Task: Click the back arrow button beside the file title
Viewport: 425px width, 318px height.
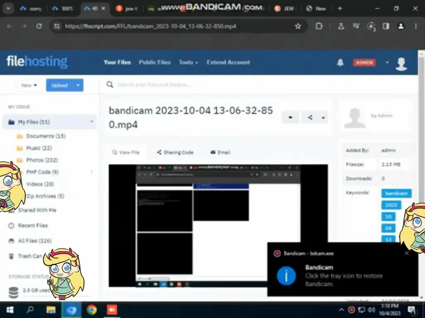Action: pyautogui.click(x=290, y=117)
